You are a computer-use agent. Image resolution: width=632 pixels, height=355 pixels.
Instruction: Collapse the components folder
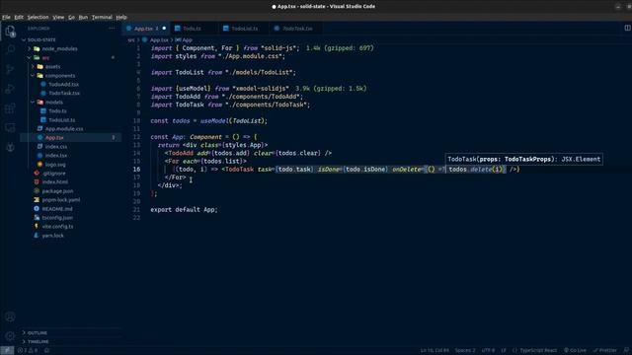(59, 76)
